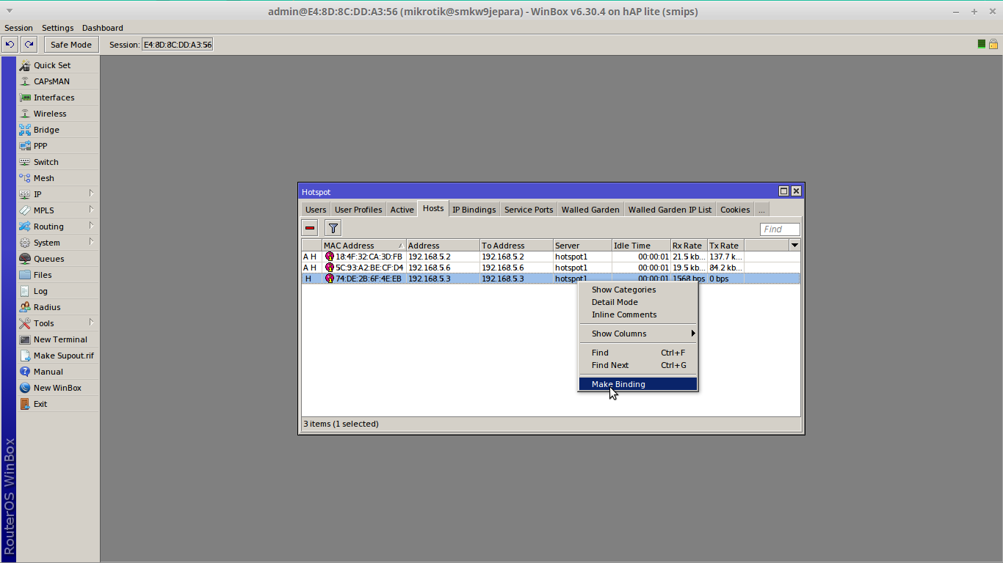This screenshot has width=1003, height=563.
Task: Choose Inline Comments in context menu
Action: click(637, 314)
